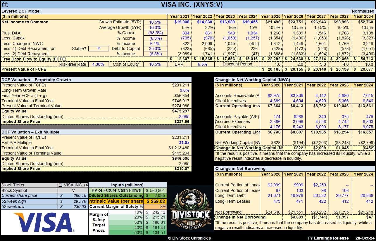Image resolution: width=376 pixels, height=241 pixels.
Task: Select Year 2020 Accounts Receivable $2,975
Action: (274, 96)
